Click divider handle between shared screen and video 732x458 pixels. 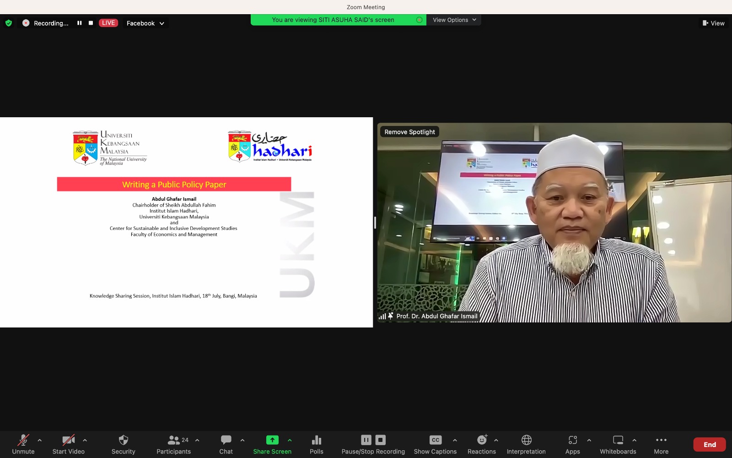pos(375,223)
